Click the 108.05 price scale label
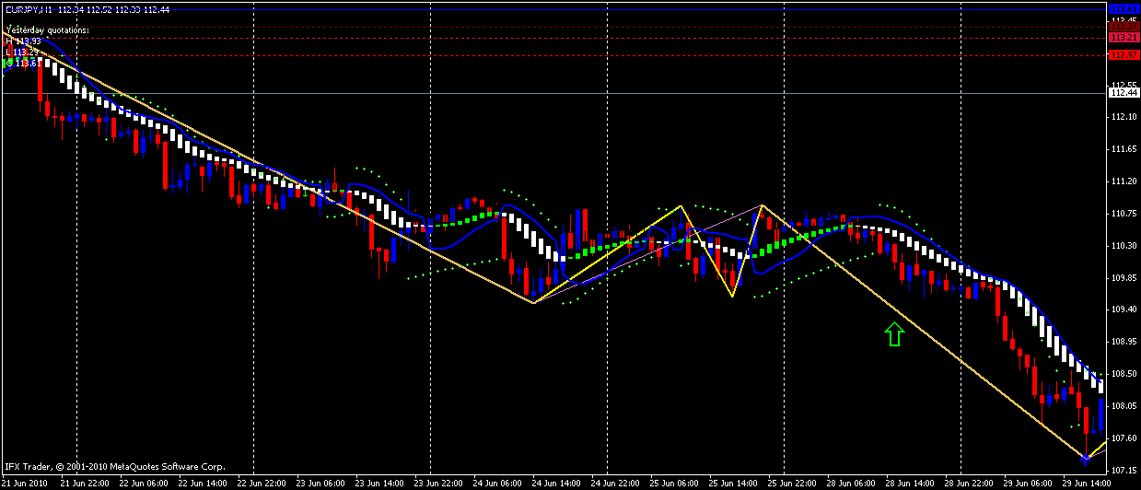The height and width of the screenshot is (490, 1141). pyautogui.click(x=1124, y=406)
